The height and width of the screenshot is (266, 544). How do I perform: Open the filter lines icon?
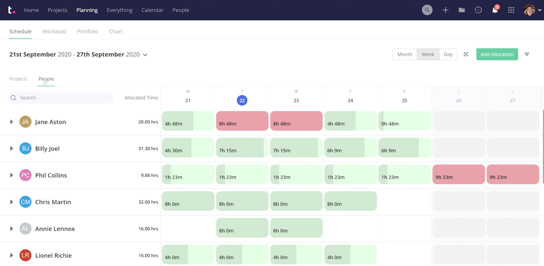pos(527,54)
